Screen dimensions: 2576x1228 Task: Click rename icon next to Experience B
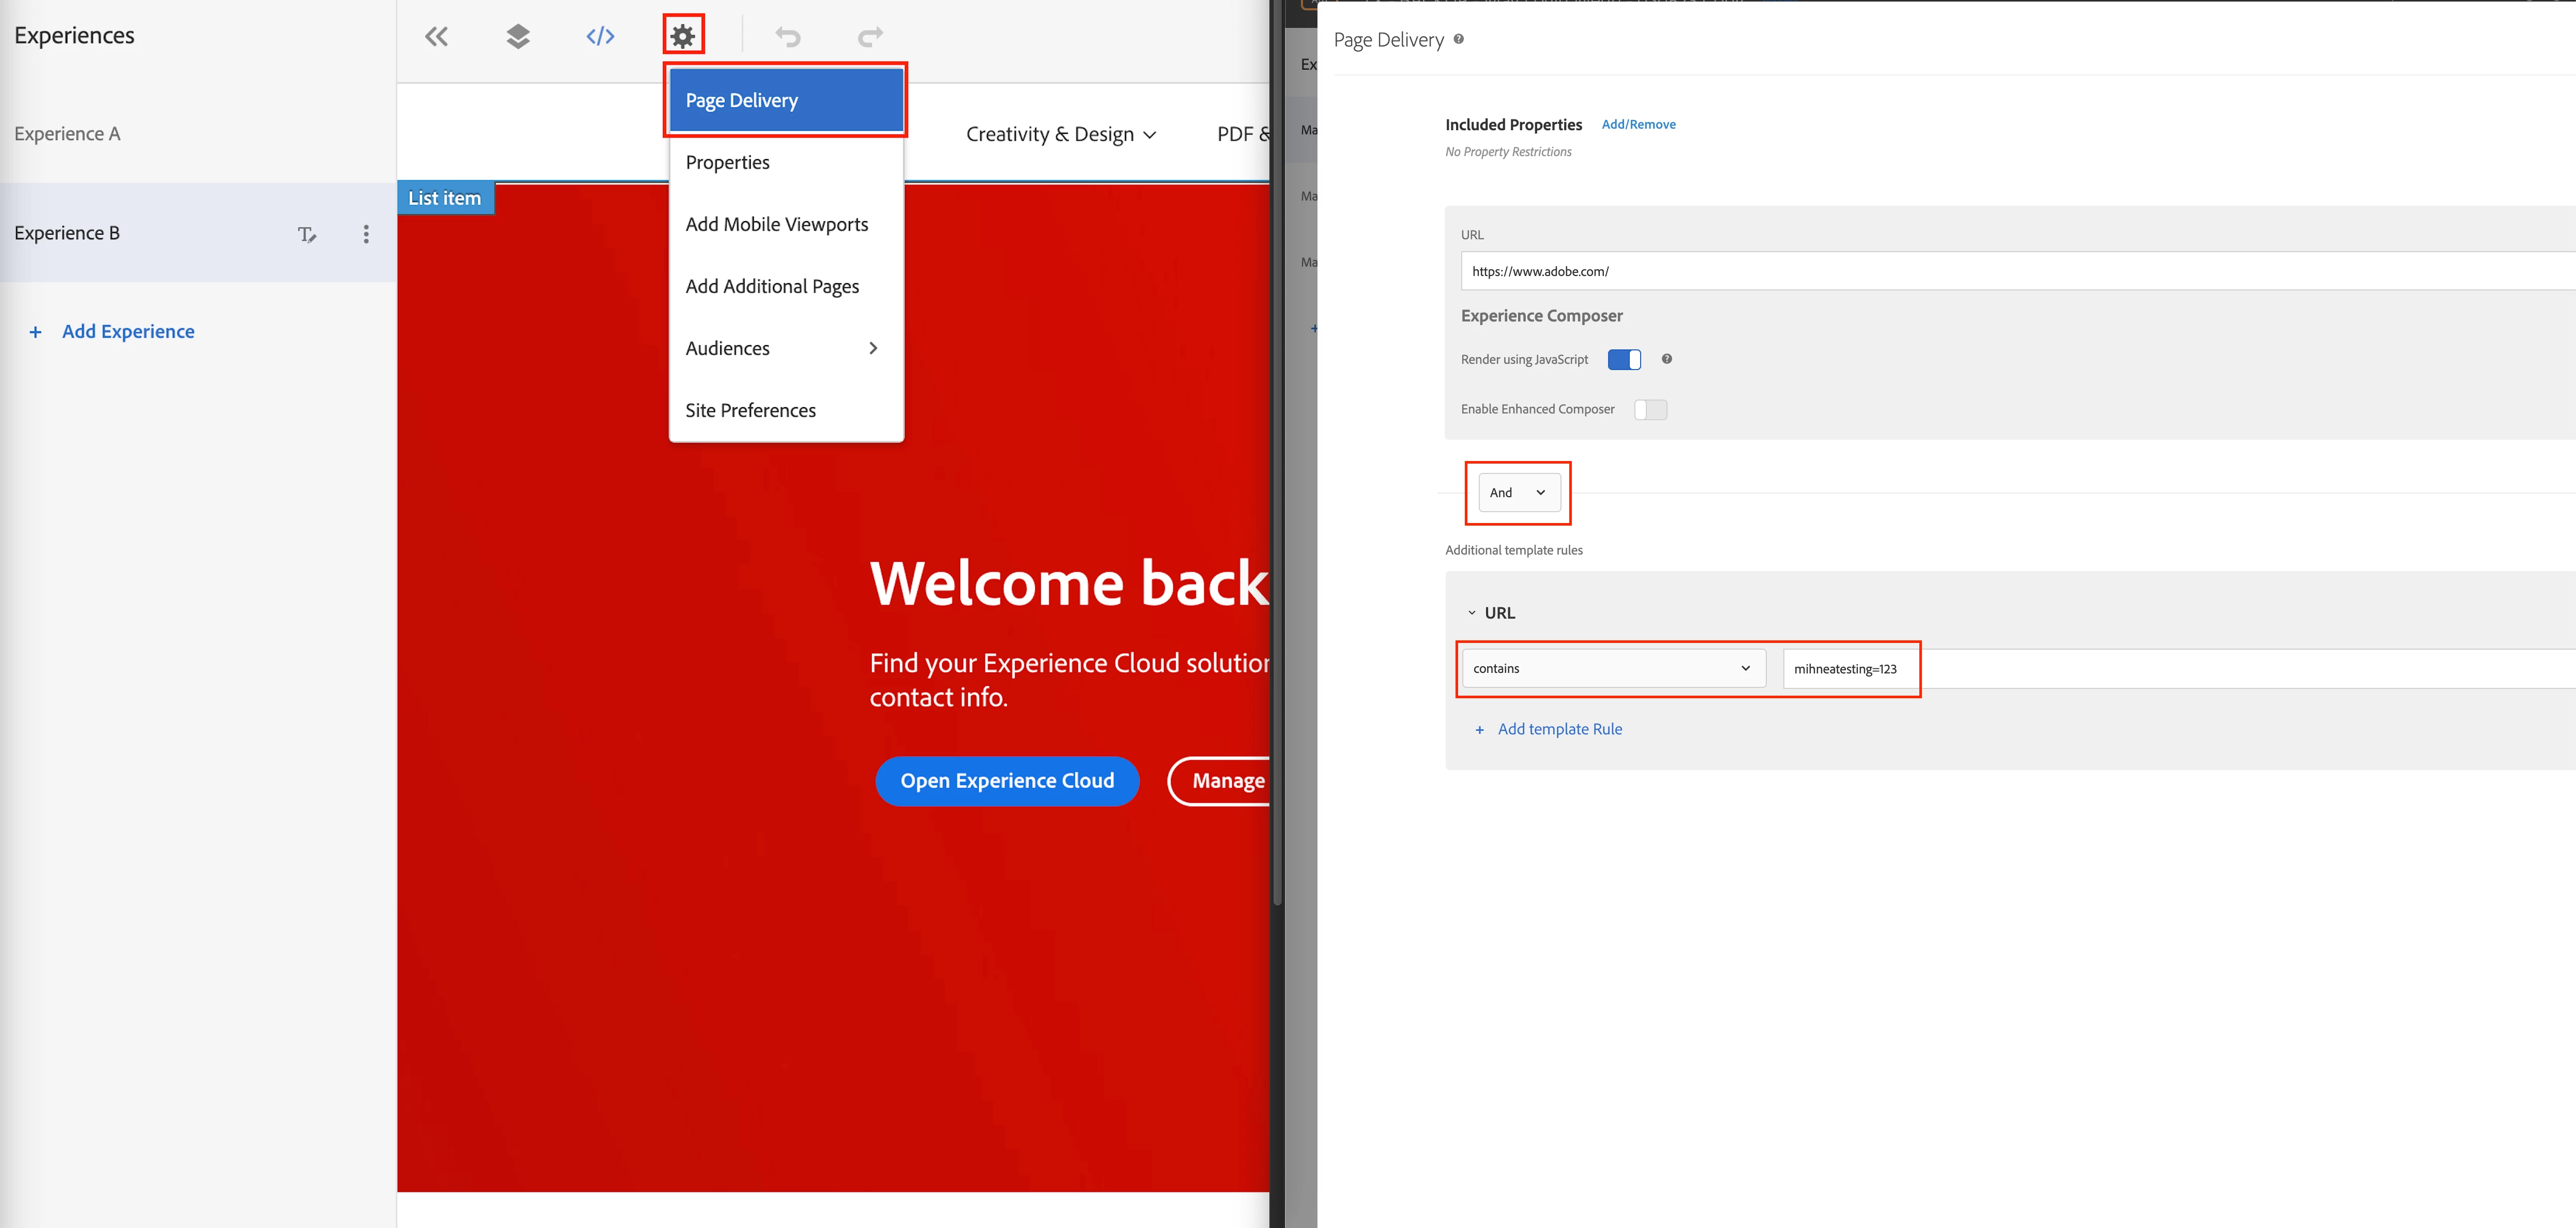[x=307, y=234]
